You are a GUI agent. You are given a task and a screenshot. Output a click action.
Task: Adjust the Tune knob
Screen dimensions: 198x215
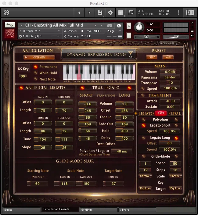pos(139,27)
